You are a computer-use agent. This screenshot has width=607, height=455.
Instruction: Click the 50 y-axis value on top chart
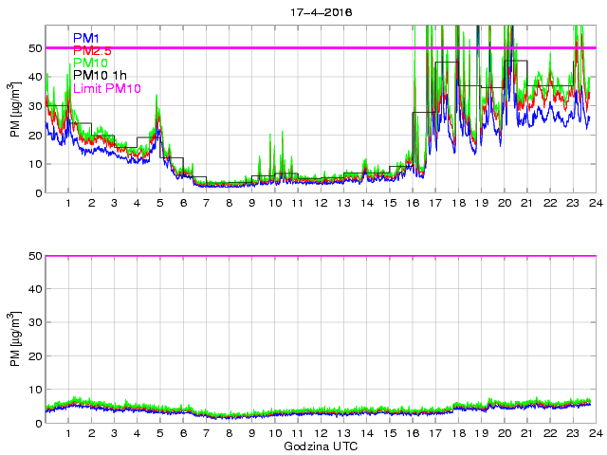[33, 47]
